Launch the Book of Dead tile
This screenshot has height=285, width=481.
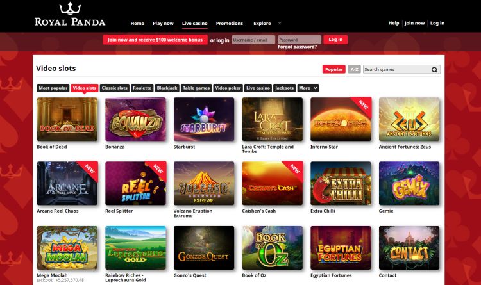click(x=67, y=119)
